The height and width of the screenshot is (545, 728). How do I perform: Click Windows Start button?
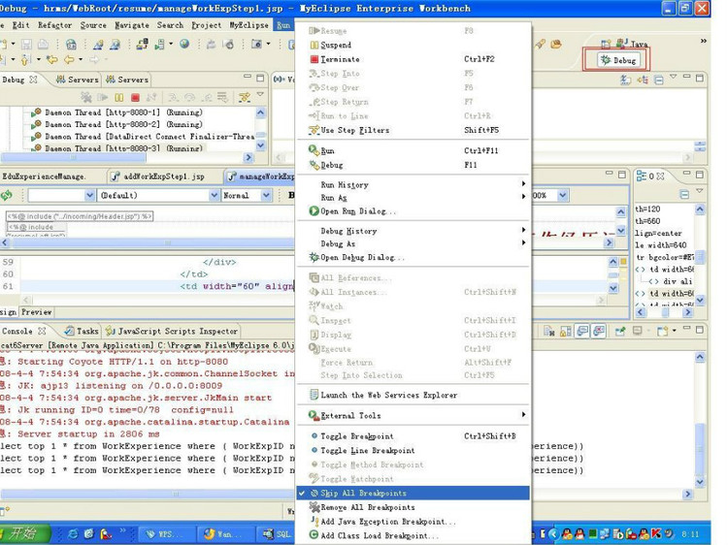pyautogui.click(x=24, y=533)
